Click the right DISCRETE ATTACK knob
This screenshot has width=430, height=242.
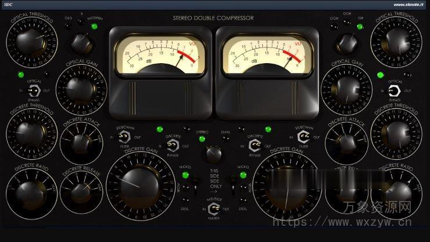tap(346, 144)
